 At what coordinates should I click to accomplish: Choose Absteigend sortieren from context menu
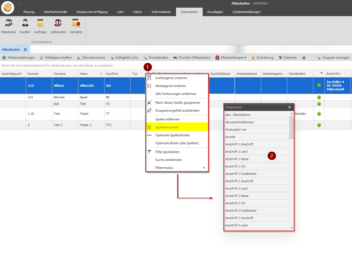(x=177, y=86)
